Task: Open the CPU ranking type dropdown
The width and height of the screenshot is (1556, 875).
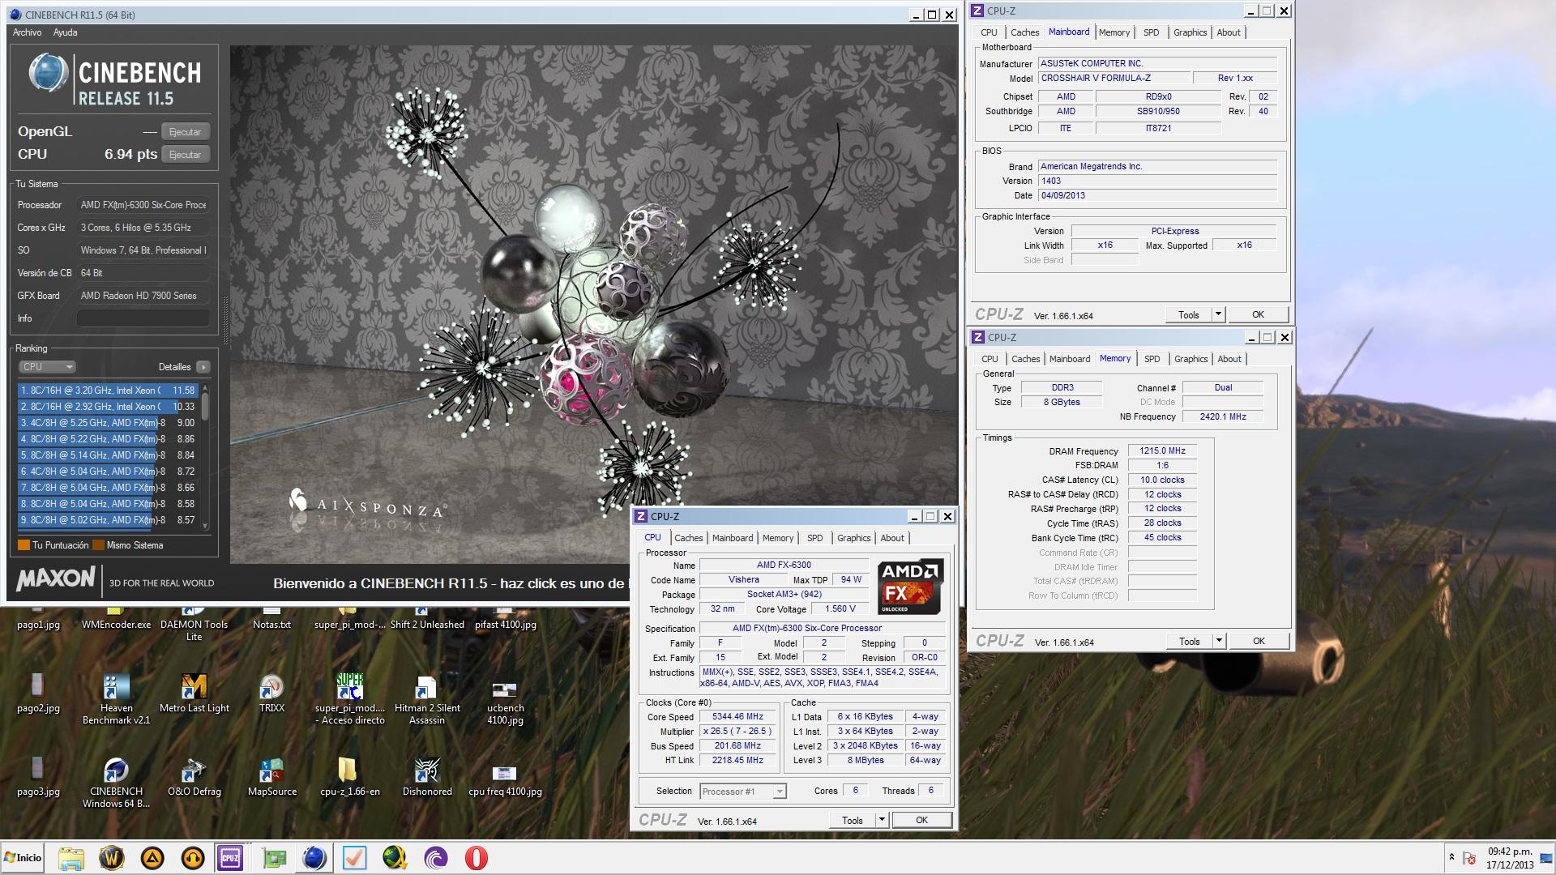Action: coord(47,367)
